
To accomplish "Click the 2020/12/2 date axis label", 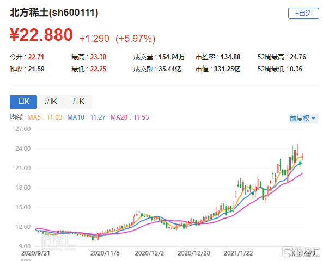I will coord(149,253).
